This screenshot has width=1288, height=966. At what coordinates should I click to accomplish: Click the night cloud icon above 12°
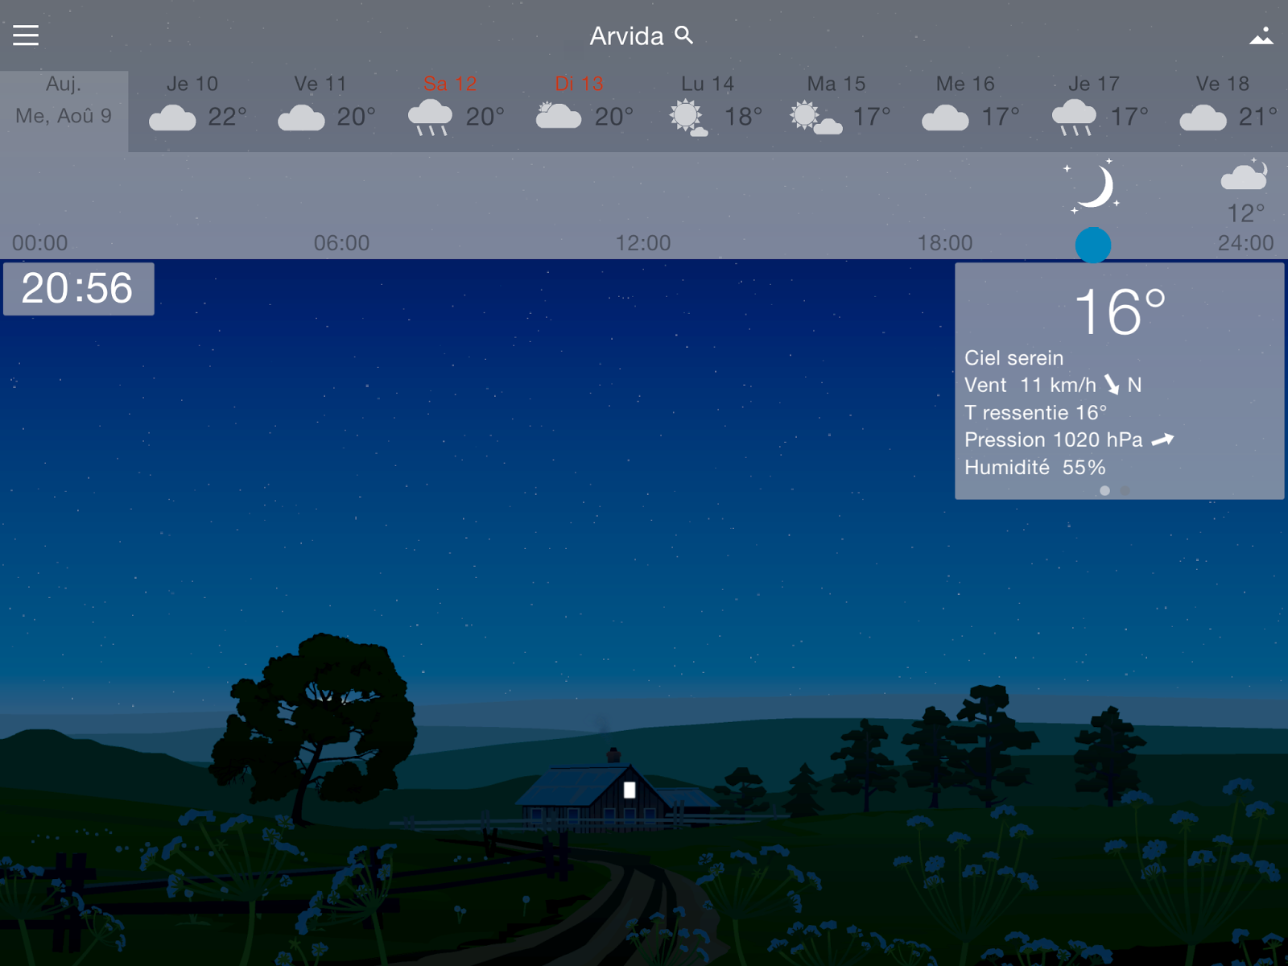(x=1245, y=175)
